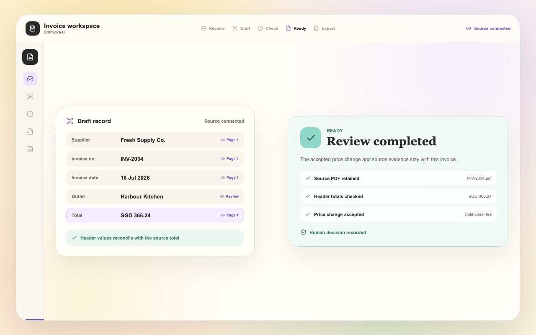The width and height of the screenshot is (536, 335).
Task: Click the file name INV-2034.pdf
Action: [479, 178]
